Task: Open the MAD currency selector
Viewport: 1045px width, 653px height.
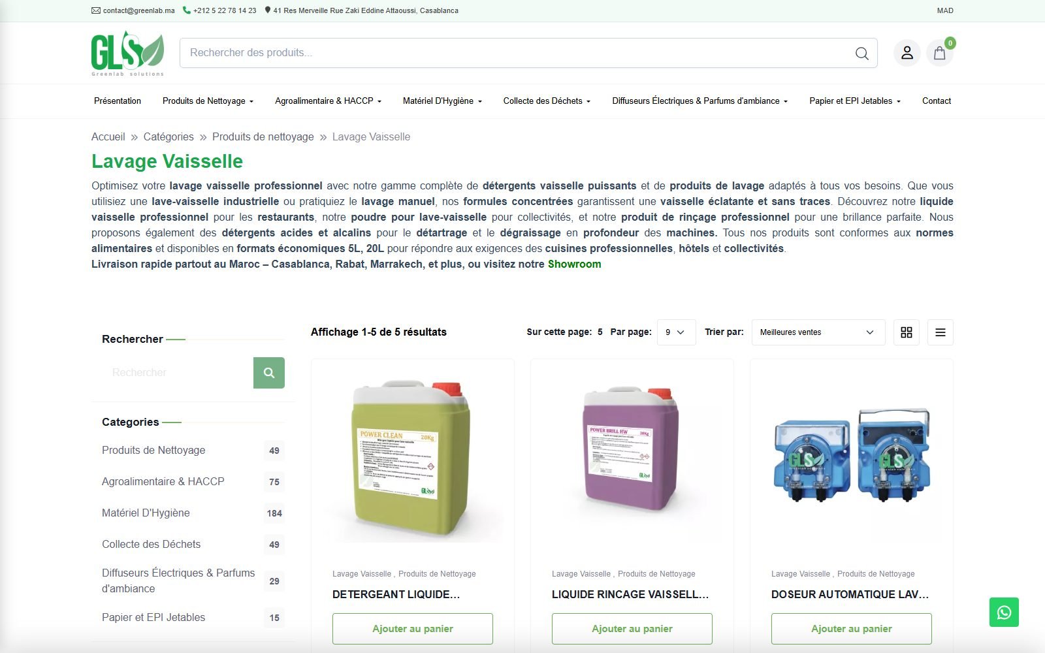Action: coord(945,10)
